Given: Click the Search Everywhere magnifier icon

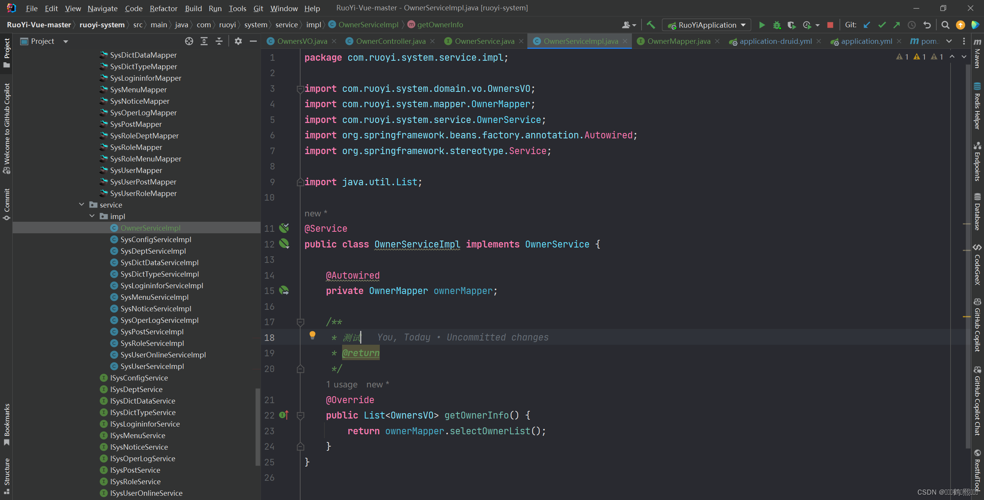Looking at the screenshot, I should point(945,25).
